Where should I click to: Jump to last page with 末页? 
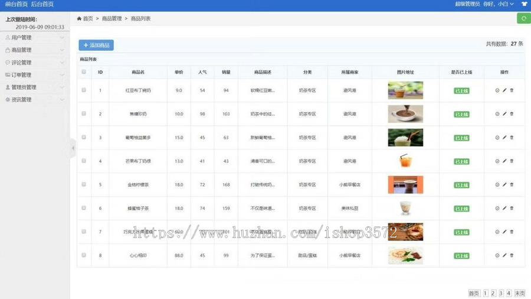tap(519, 293)
